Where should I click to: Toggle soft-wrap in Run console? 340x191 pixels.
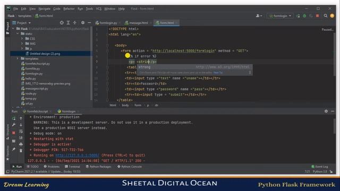[21, 131]
